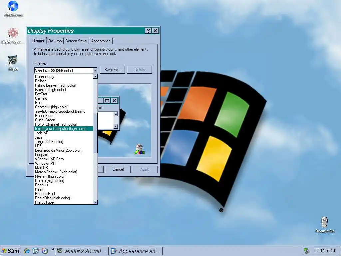Click the Cancel button
341x256 pixels.
(118, 169)
